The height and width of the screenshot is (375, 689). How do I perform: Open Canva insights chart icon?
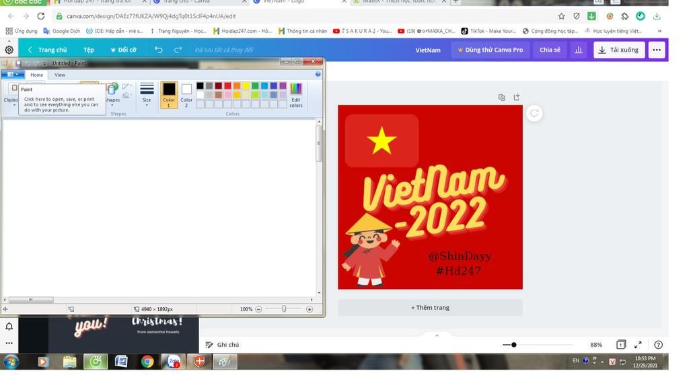click(579, 50)
